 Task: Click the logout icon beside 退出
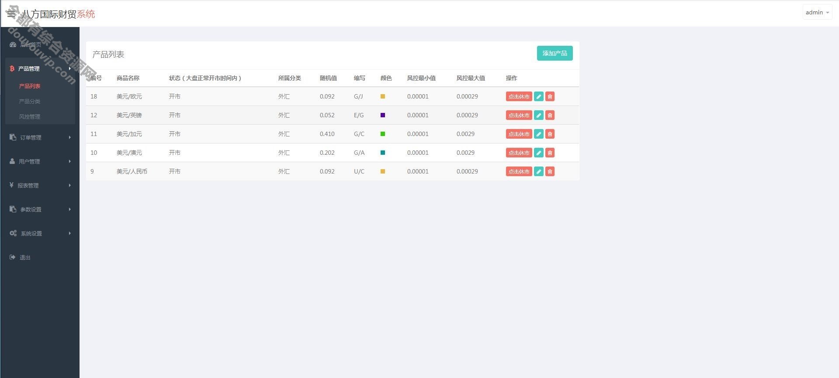coord(12,257)
